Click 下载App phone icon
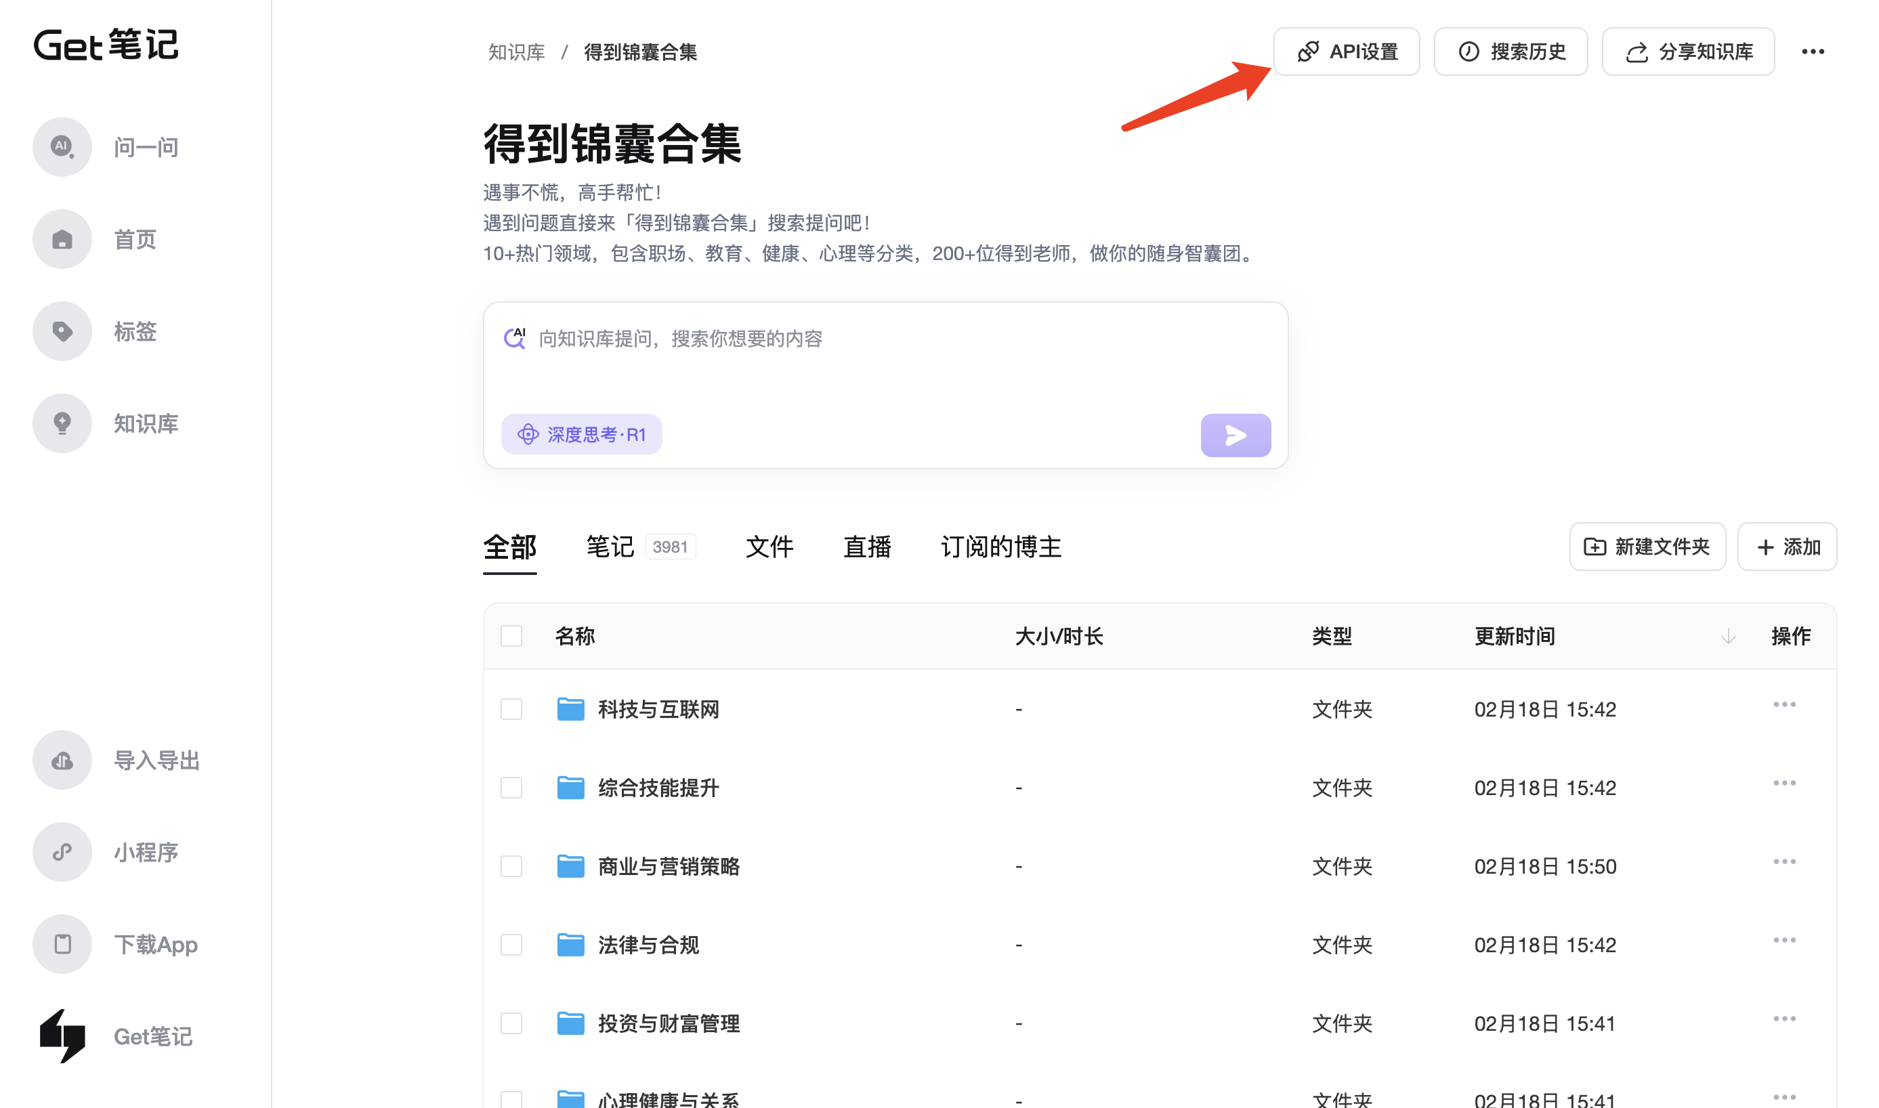The height and width of the screenshot is (1108, 1879). pyautogui.click(x=62, y=945)
